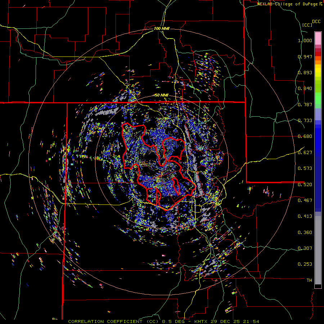Click the 0.893 color scale value
This screenshot has height=324, width=324.
(x=305, y=72)
